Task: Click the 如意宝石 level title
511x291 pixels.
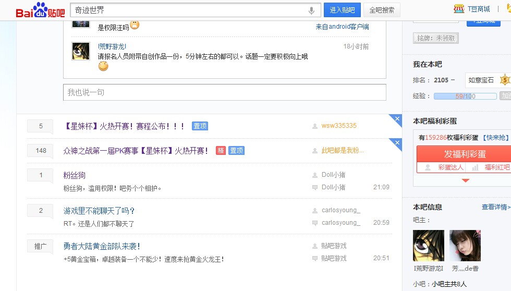Action: pyautogui.click(x=481, y=80)
